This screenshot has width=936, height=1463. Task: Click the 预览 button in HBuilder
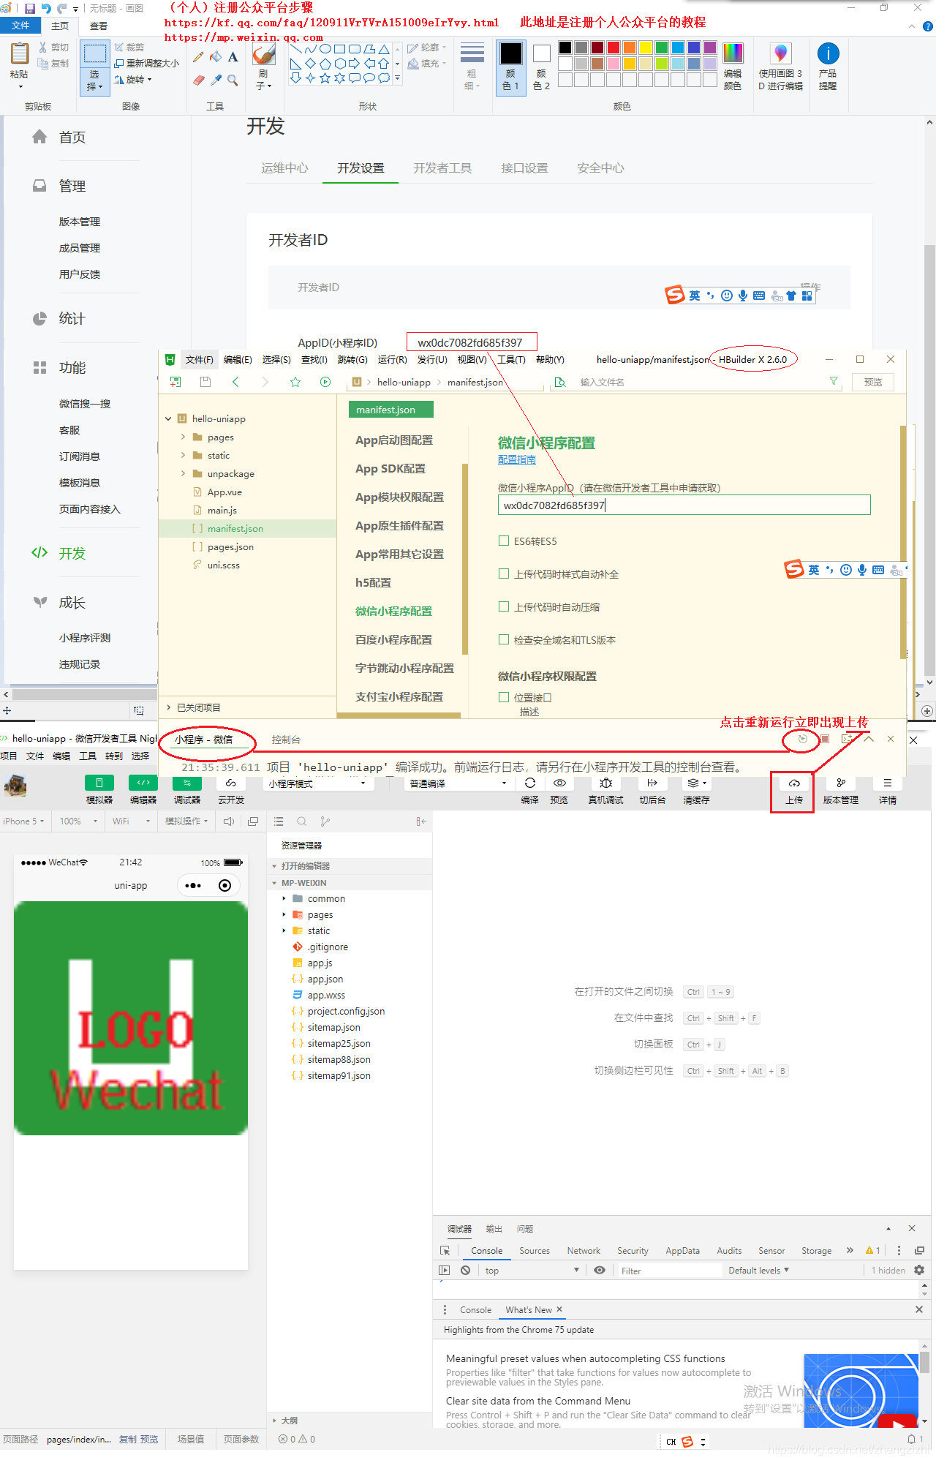pos(873,382)
